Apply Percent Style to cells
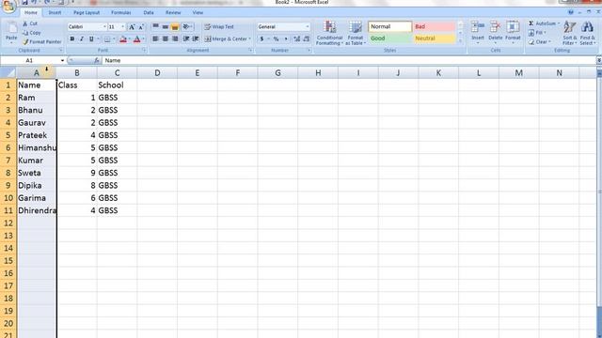The image size is (602, 338). pyautogui.click(x=276, y=39)
